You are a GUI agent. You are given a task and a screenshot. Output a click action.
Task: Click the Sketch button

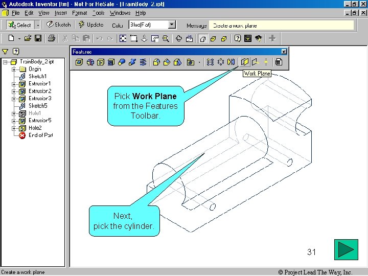[x=58, y=25]
